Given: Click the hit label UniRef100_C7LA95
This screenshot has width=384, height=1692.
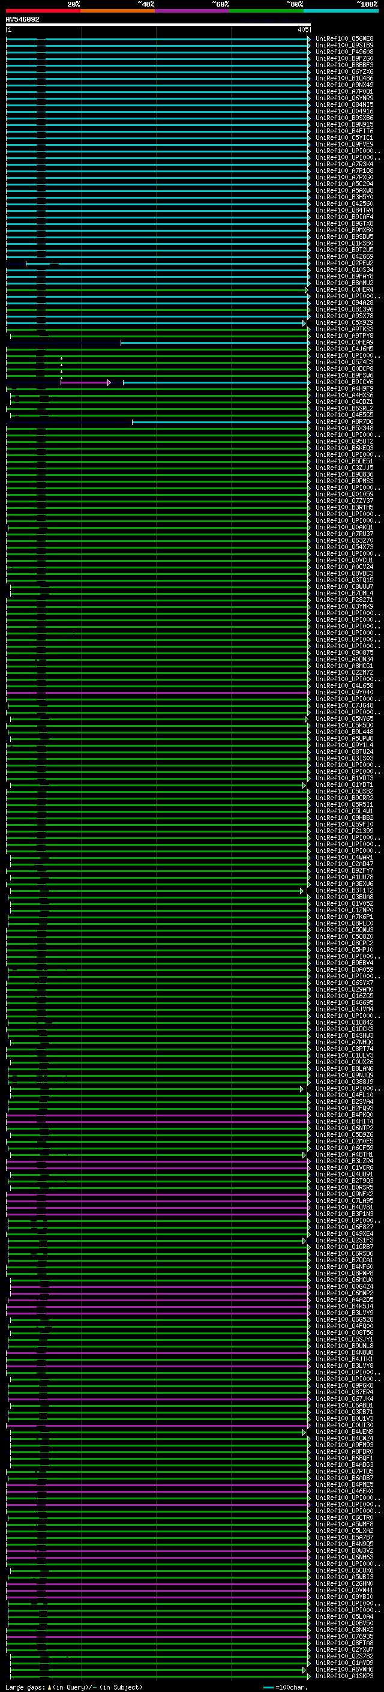Looking at the screenshot, I should point(344,1200).
